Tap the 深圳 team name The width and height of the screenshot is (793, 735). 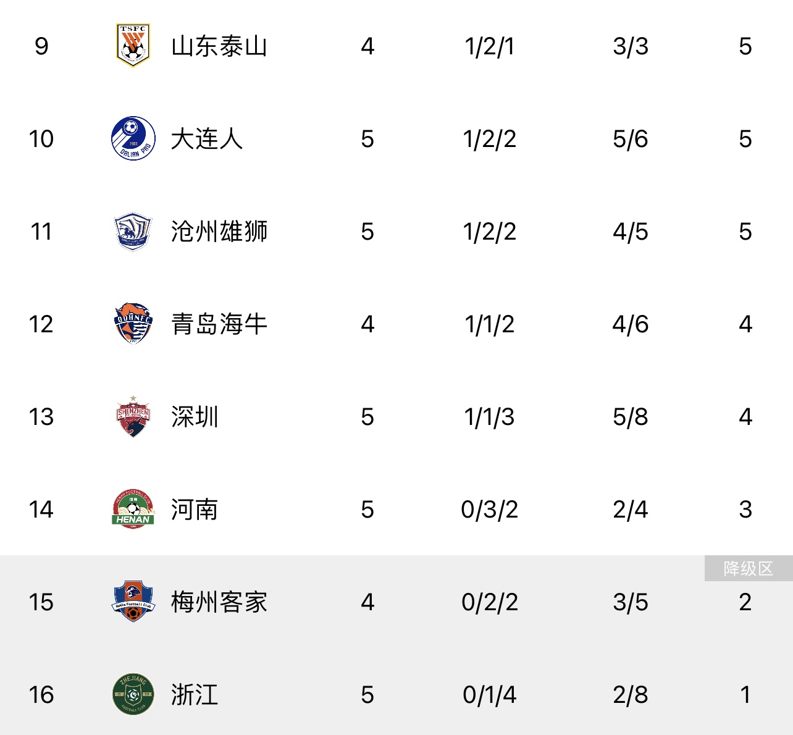click(x=195, y=417)
